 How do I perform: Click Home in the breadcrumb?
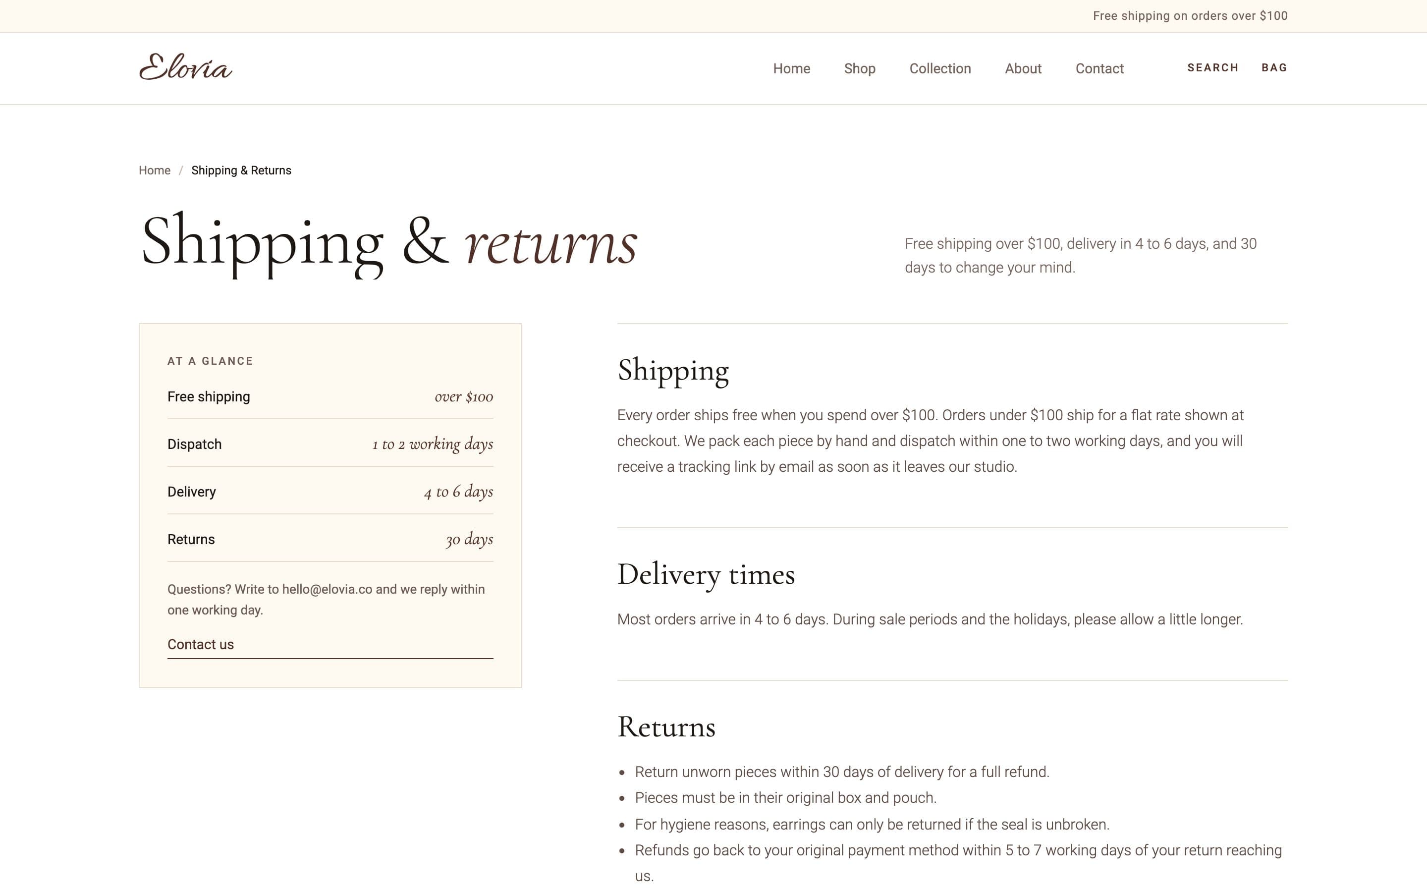[x=155, y=170]
